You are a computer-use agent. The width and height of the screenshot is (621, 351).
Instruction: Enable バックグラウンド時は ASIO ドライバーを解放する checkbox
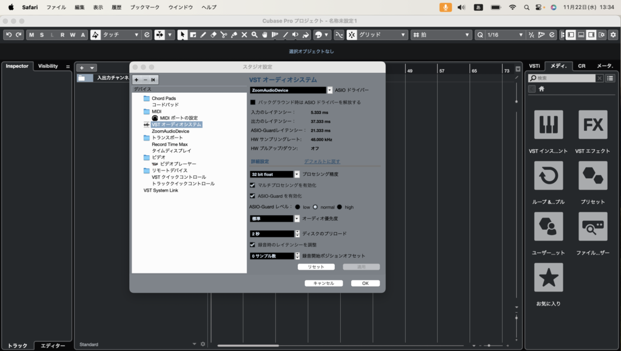253,102
